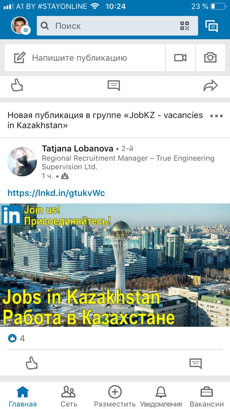230x409 pixels.
Task: Open the Jobs in Kazakhstan image
Action: (115, 265)
